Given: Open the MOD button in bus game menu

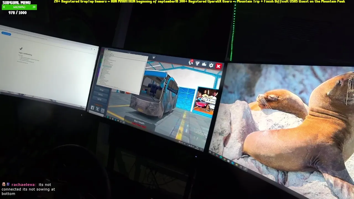Looking at the screenshot, I should click(99, 99).
